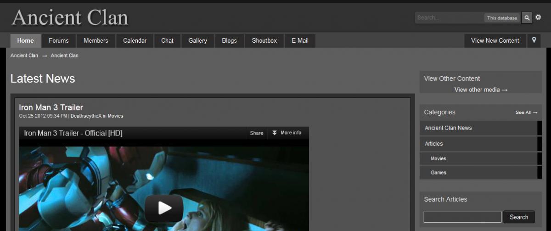
Task: Click the Categories sidebar heading
Action: (x=439, y=112)
